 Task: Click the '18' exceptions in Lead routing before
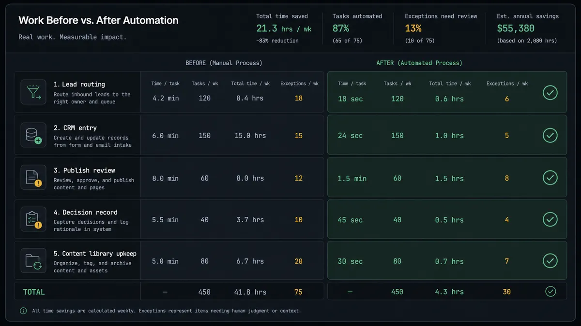[299, 98]
